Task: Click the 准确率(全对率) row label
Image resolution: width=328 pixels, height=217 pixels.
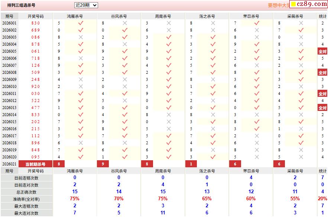Action: (26, 199)
